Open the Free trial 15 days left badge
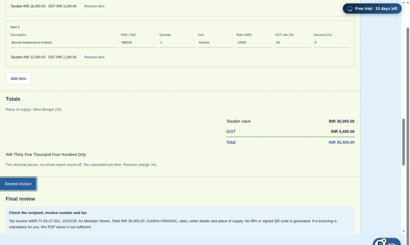Image resolution: width=410 pixels, height=245 pixels. click(x=372, y=9)
